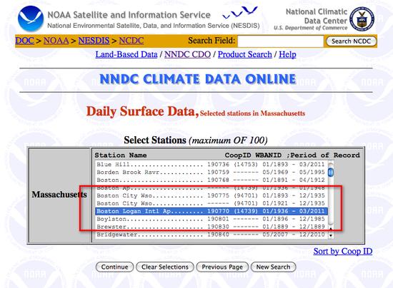The image size is (393, 288).
Task: Click the Search NCDC button
Action: tap(351, 41)
